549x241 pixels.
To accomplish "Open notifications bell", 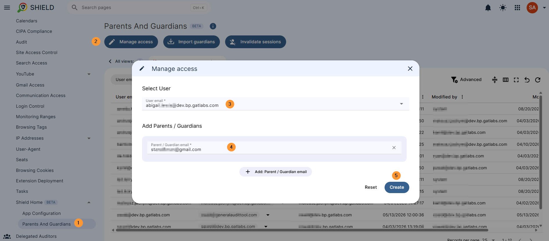I will [x=488, y=8].
